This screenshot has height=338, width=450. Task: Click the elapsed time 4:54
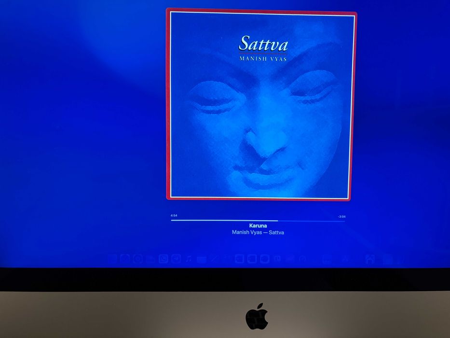pyautogui.click(x=174, y=215)
